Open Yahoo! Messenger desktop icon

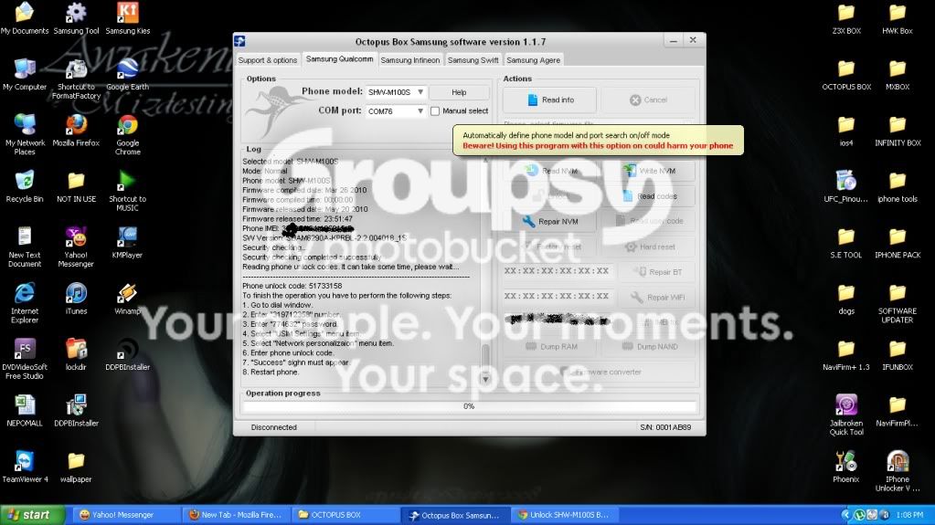coord(76,247)
